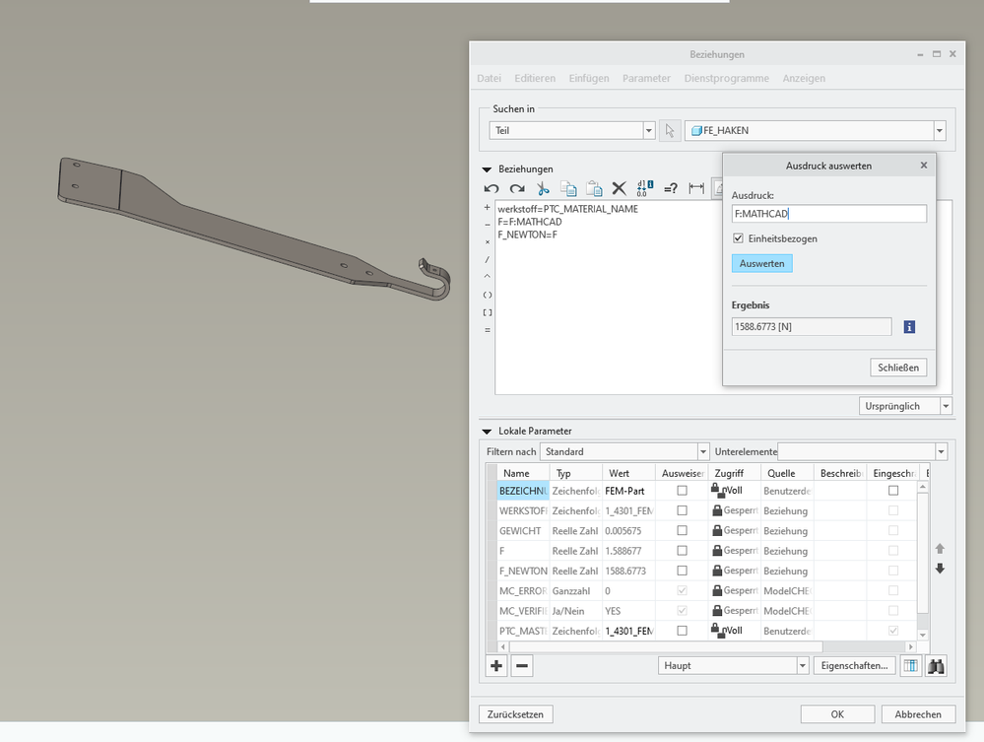Click the undo arrow in Beziehungen toolbar
This screenshot has width=984, height=742.
pyautogui.click(x=492, y=188)
